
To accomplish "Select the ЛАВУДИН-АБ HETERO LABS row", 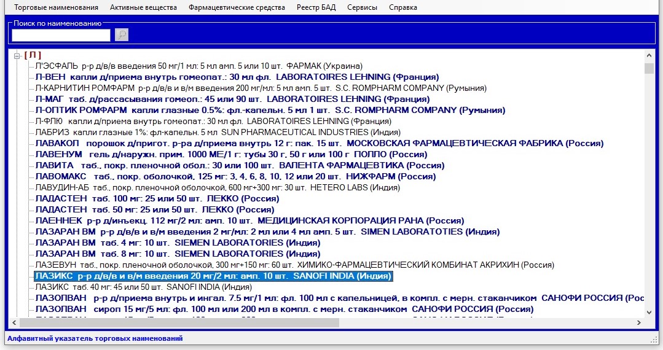I will click(x=218, y=187).
